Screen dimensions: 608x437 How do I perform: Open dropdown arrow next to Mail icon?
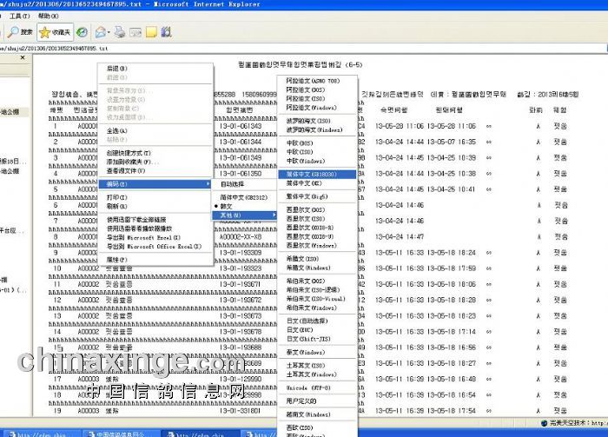tap(110, 32)
